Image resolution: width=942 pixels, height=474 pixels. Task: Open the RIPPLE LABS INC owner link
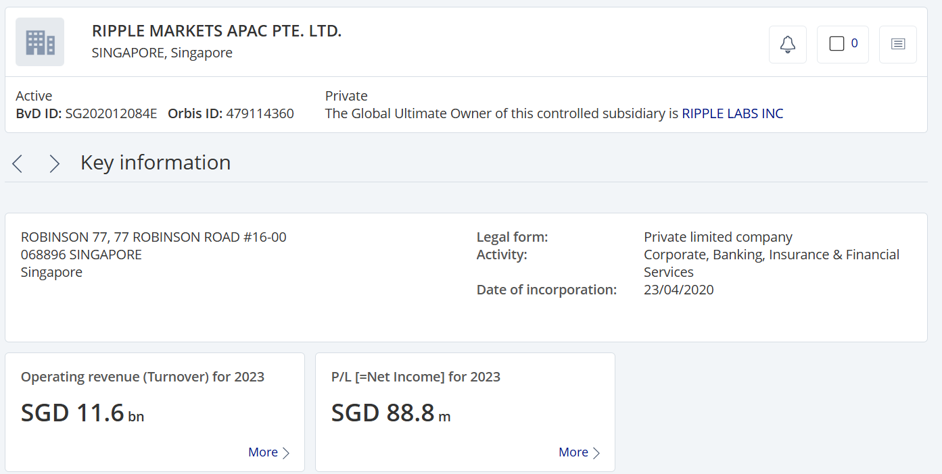tap(732, 113)
